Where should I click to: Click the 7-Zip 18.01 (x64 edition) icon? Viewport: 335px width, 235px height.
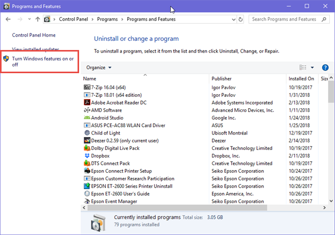tap(87, 95)
